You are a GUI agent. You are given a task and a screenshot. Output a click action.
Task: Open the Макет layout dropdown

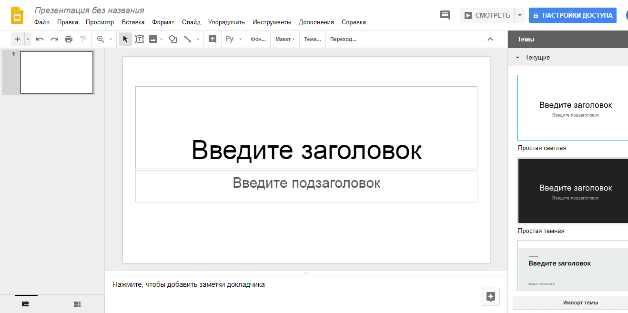(x=284, y=39)
